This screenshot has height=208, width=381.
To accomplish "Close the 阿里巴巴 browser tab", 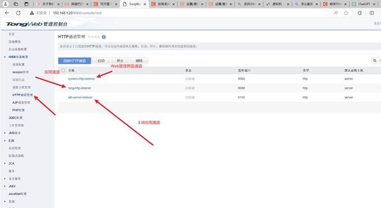I will [87, 4].
